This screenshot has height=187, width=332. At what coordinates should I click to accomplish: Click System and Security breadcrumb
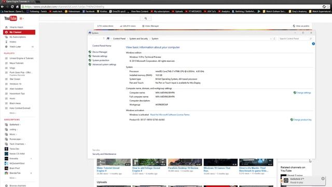tap(139, 39)
